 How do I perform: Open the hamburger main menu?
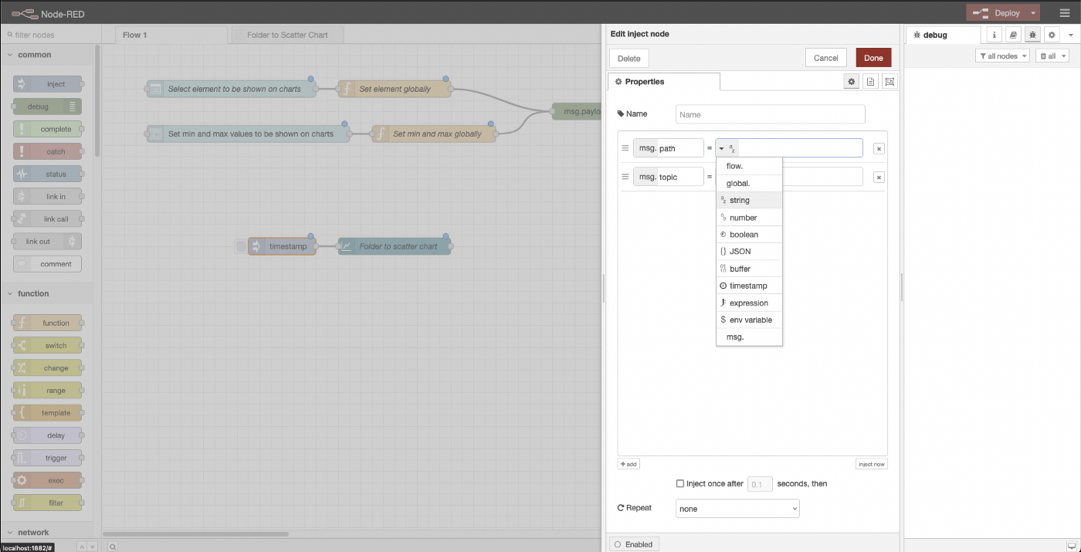(x=1065, y=12)
